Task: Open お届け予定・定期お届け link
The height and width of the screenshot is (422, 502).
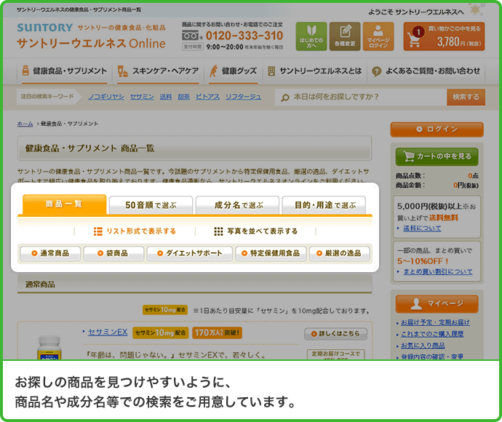Action: (435, 322)
